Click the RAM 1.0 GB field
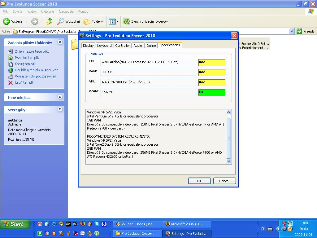This screenshot has height=238, width=317. point(148,72)
